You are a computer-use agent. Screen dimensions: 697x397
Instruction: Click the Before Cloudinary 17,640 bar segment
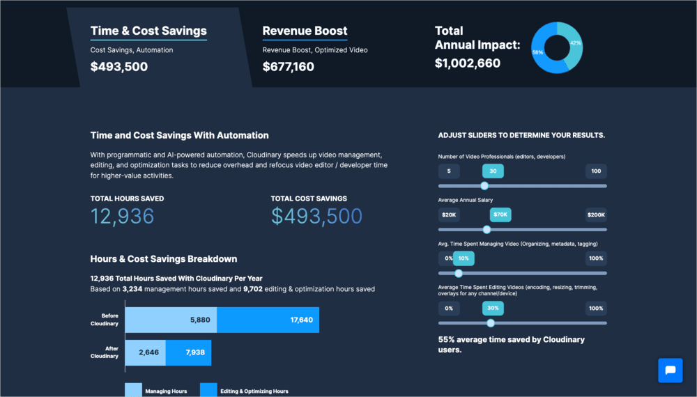tap(268, 320)
